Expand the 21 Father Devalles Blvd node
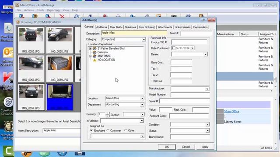280x157 pixels. tap(90, 48)
